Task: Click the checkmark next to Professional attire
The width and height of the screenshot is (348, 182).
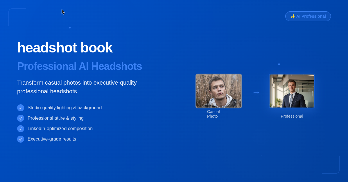Action: 21,118
